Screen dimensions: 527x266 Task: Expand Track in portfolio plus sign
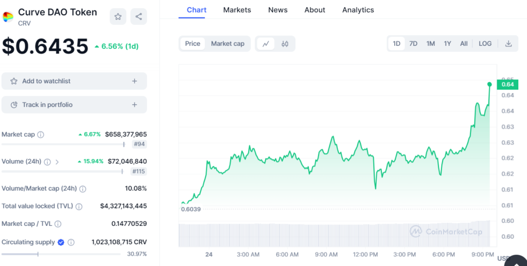coord(134,105)
